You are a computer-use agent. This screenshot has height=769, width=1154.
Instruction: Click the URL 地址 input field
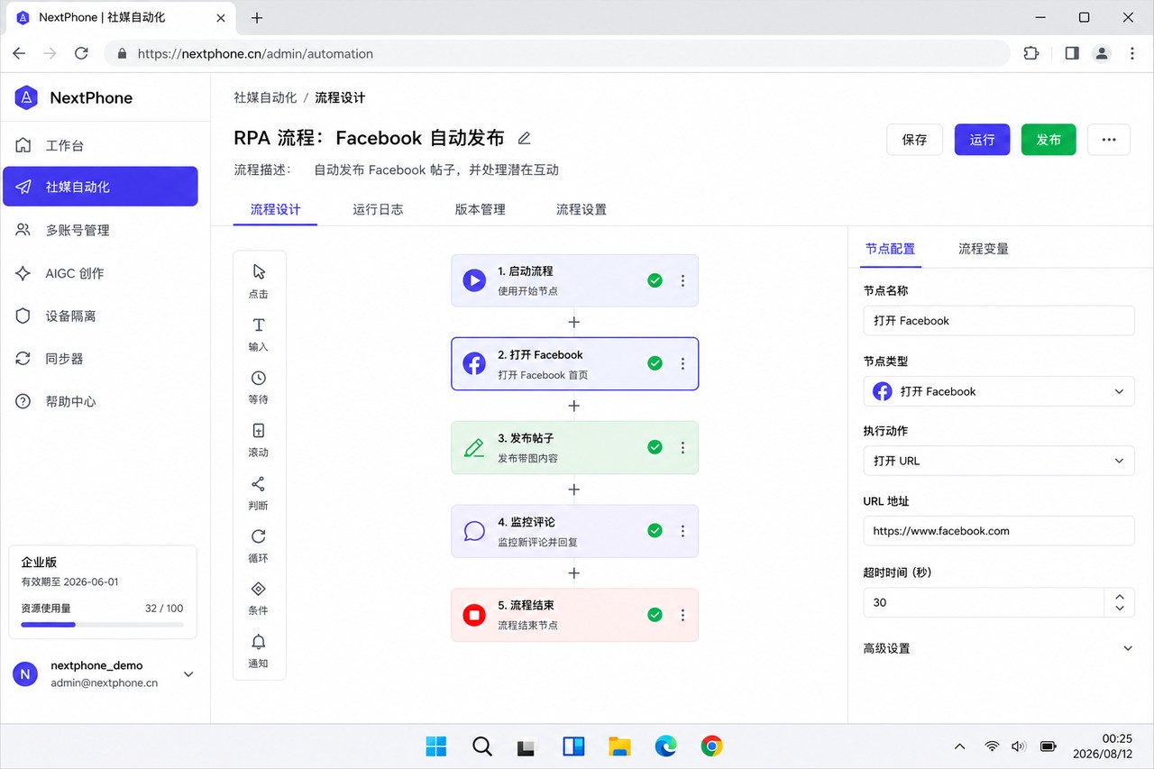pyautogui.click(x=999, y=531)
